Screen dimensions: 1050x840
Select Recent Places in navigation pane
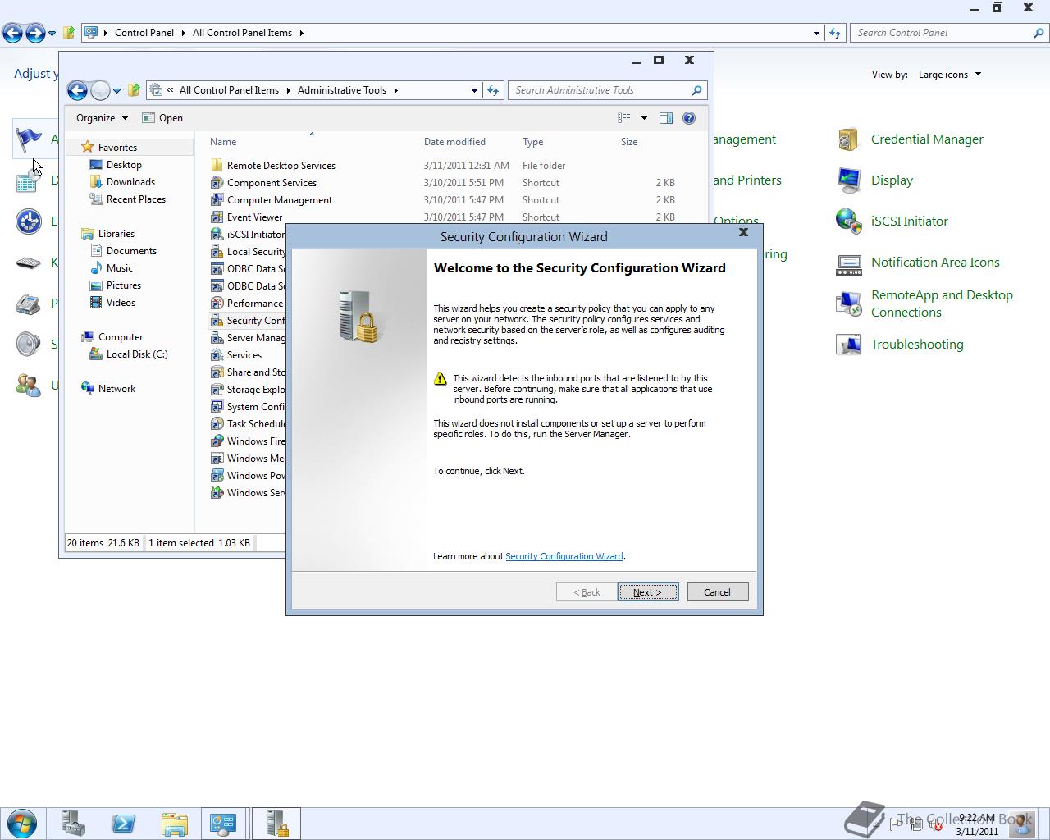click(135, 199)
